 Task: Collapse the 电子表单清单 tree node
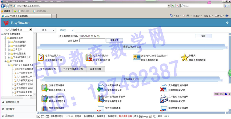(x=5, y=61)
